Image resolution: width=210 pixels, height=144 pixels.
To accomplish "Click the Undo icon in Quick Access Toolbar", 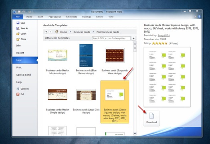I will [x=24, y=12].
